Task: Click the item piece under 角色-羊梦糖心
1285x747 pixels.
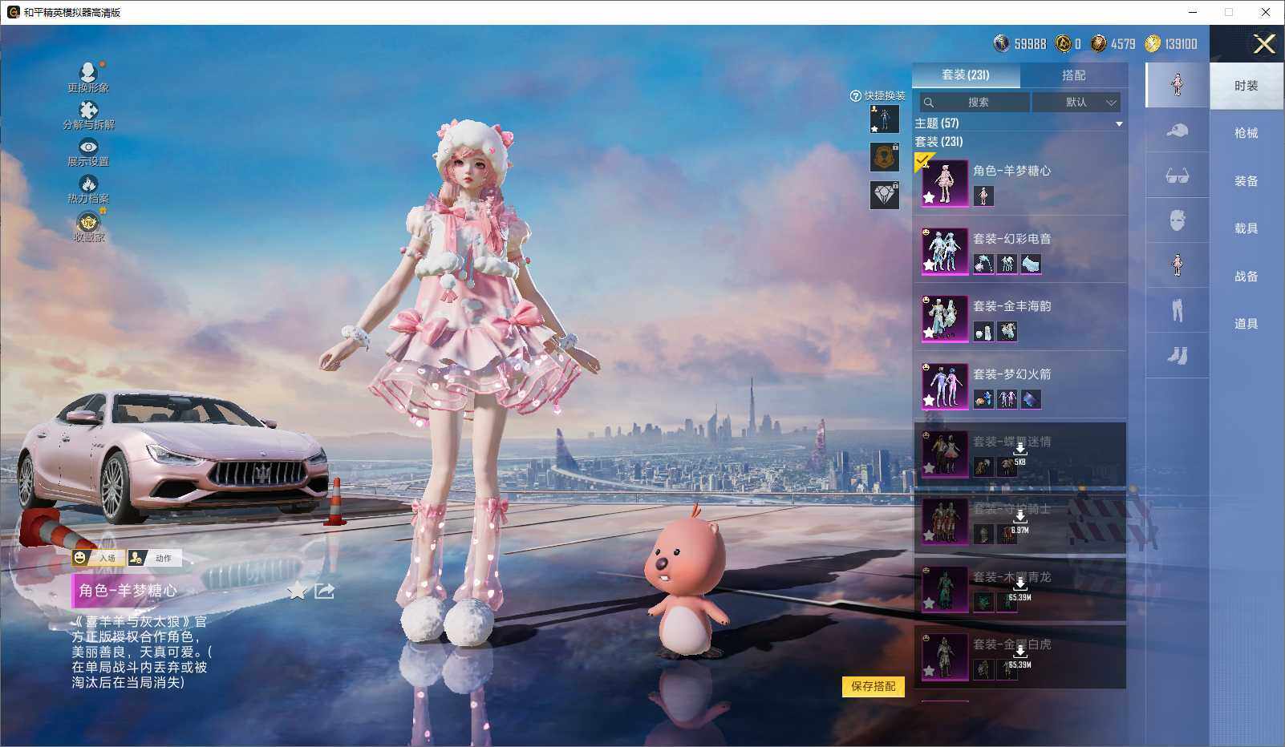Action: [983, 196]
